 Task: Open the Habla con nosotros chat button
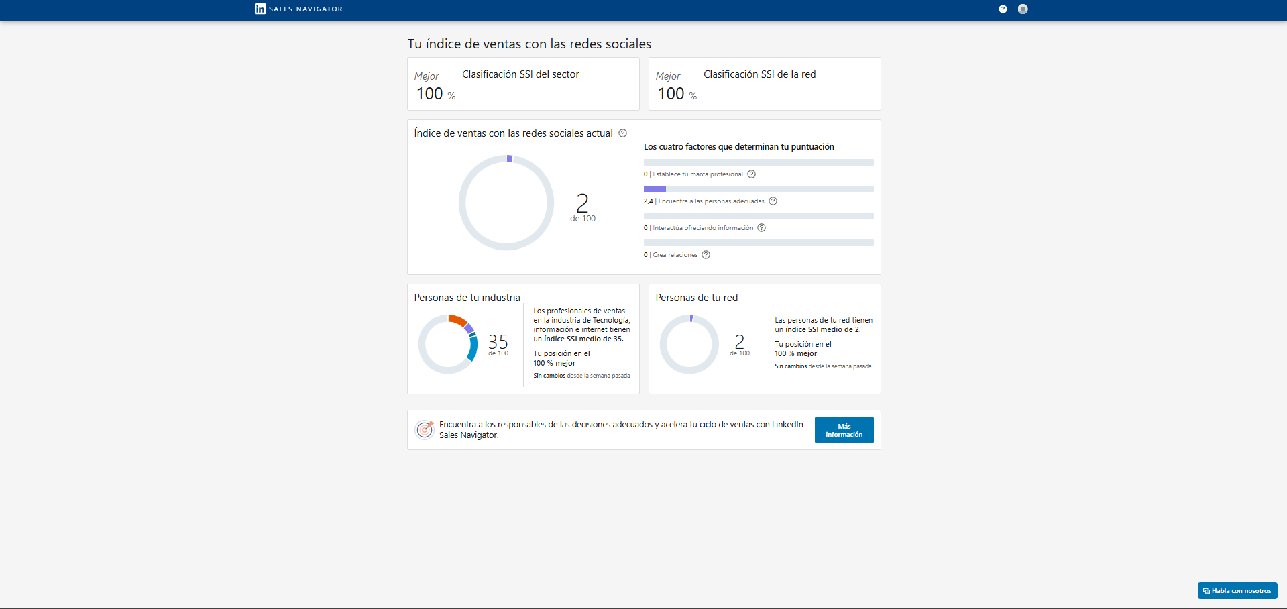(1237, 591)
